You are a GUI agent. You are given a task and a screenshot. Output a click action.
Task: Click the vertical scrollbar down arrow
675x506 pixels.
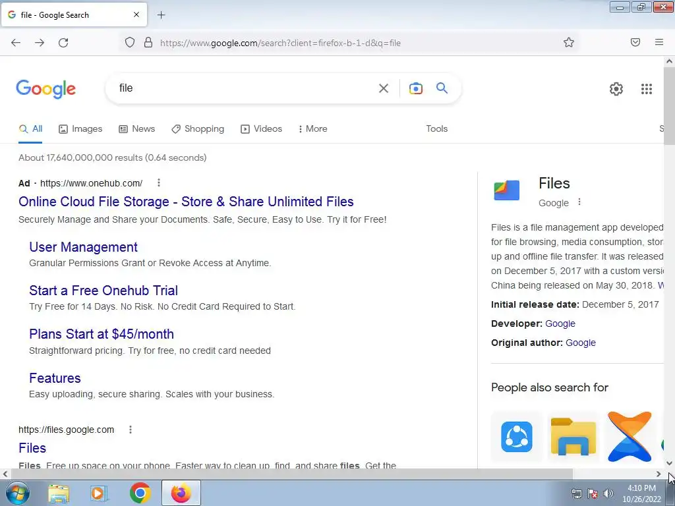[x=669, y=463]
